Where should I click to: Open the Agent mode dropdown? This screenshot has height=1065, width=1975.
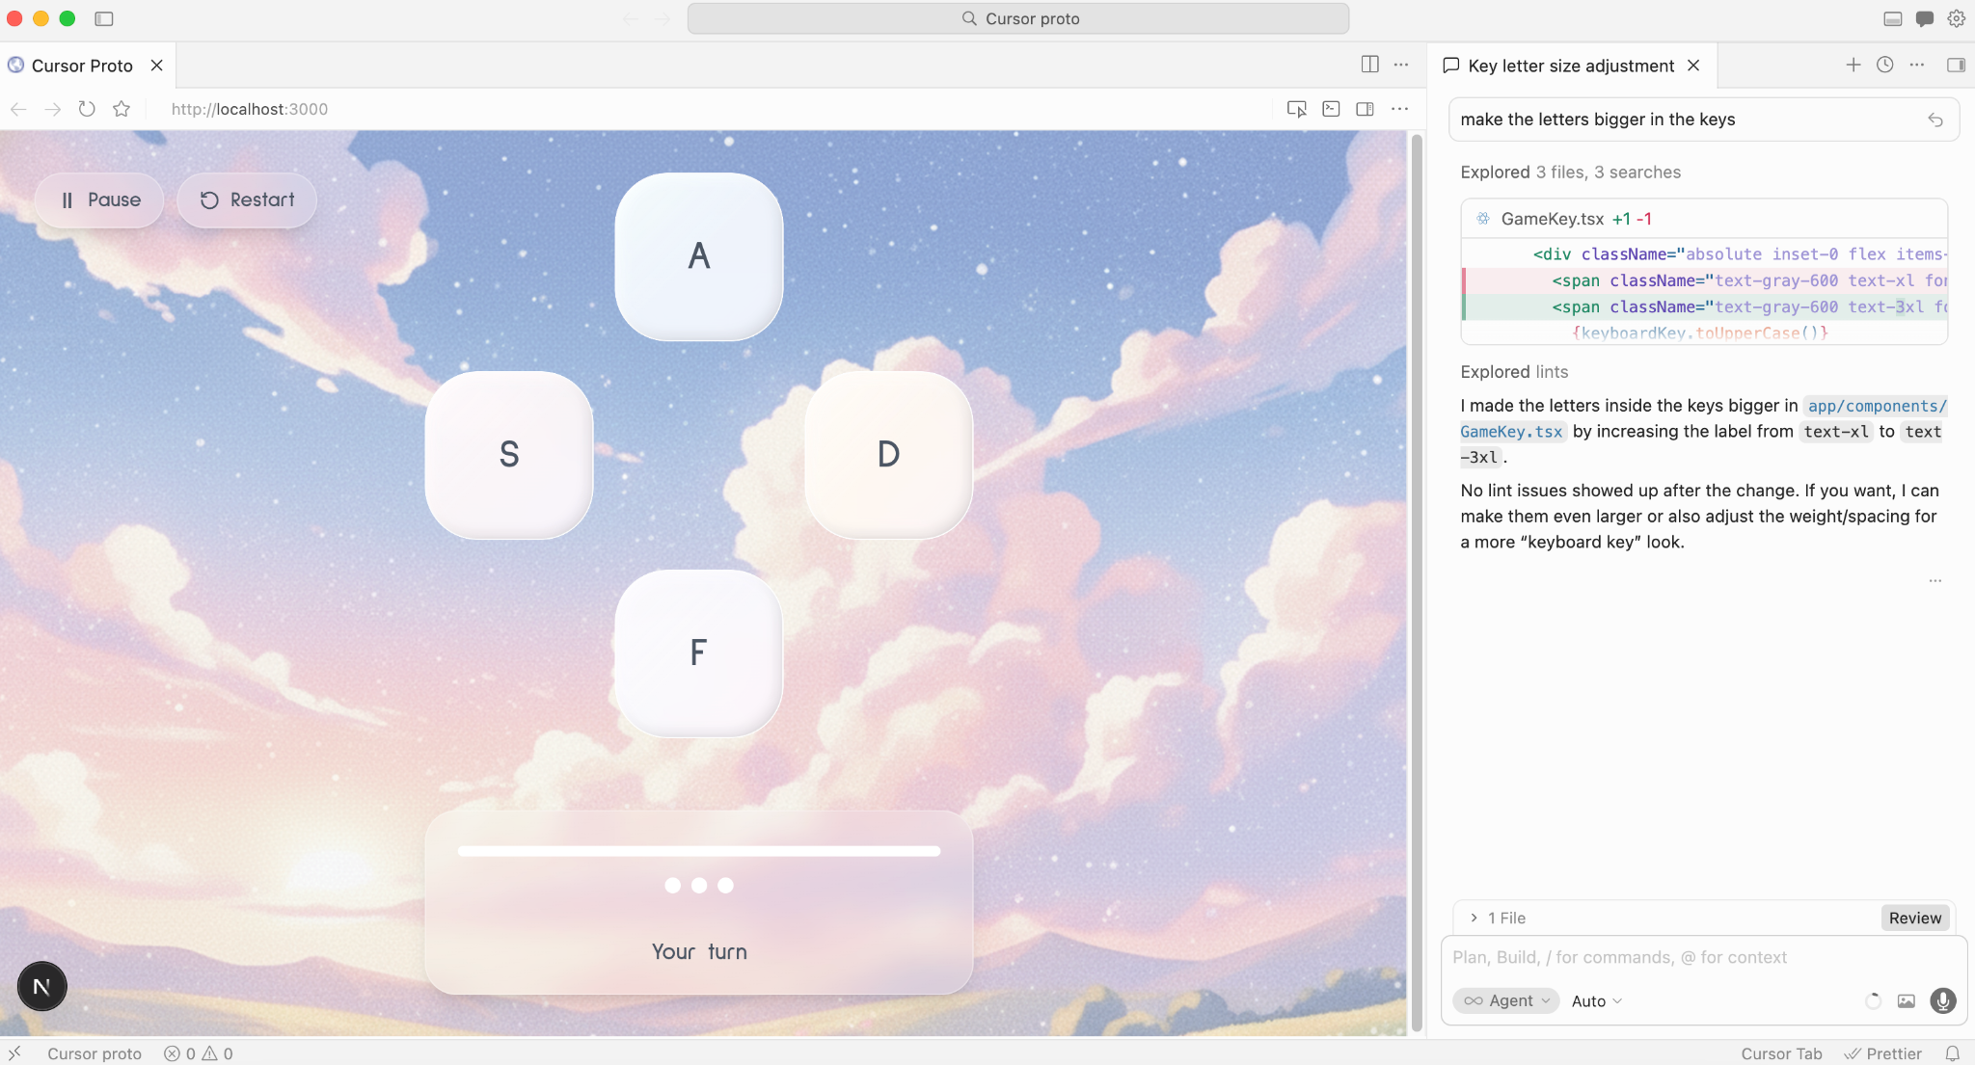point(1505,1001)
